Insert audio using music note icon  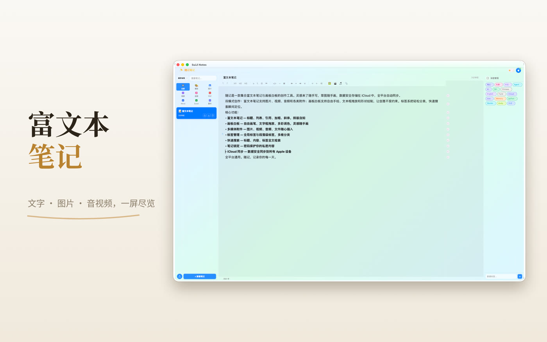click(341, 84)
